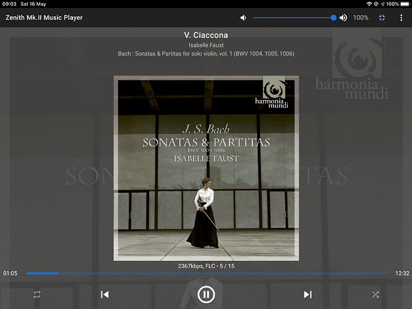The width and height of the screenshot is (412, 309).
Task: Click the volume slider handle
Action: click(333, 17)
